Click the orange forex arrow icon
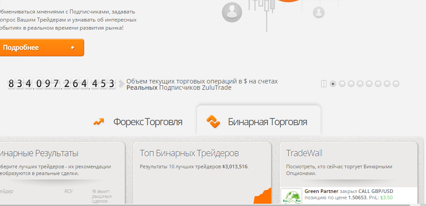426x206 pixels. (x=99, y=122)
